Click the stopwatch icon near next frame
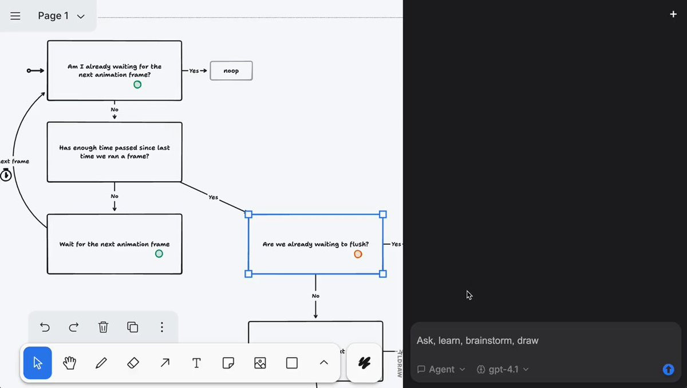The height and width of the screenshot is (388, 687). 6,175
